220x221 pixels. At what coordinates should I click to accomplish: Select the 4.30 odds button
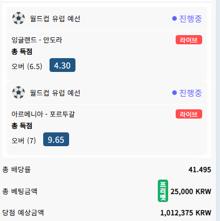[62, 65]
